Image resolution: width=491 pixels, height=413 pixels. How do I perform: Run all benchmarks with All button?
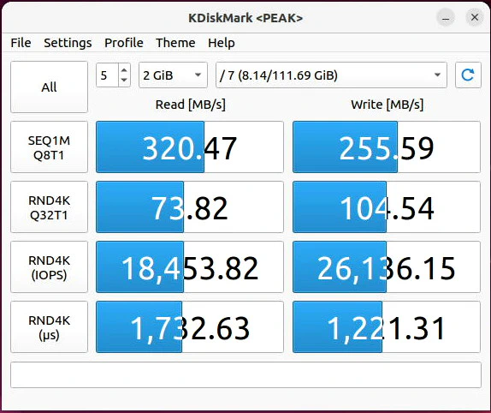pyautogui.click(x=49, y=87)
